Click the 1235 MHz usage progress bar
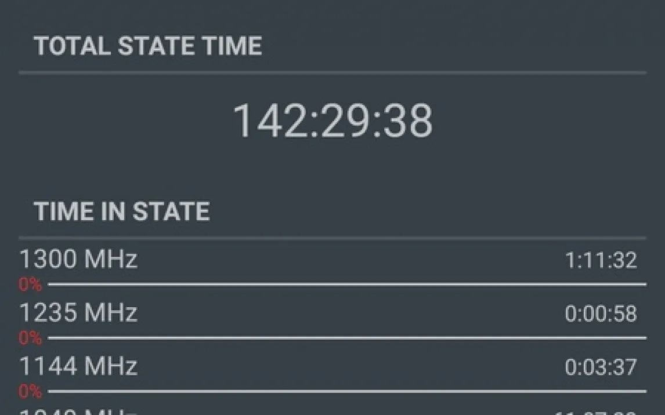Image resolution: width=665 pixels, height=415 pixels. coord(347,338)
